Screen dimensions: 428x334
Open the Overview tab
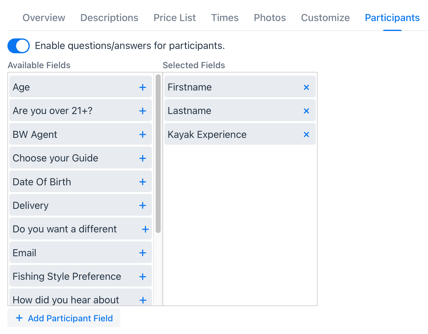[x=44, y=18]
